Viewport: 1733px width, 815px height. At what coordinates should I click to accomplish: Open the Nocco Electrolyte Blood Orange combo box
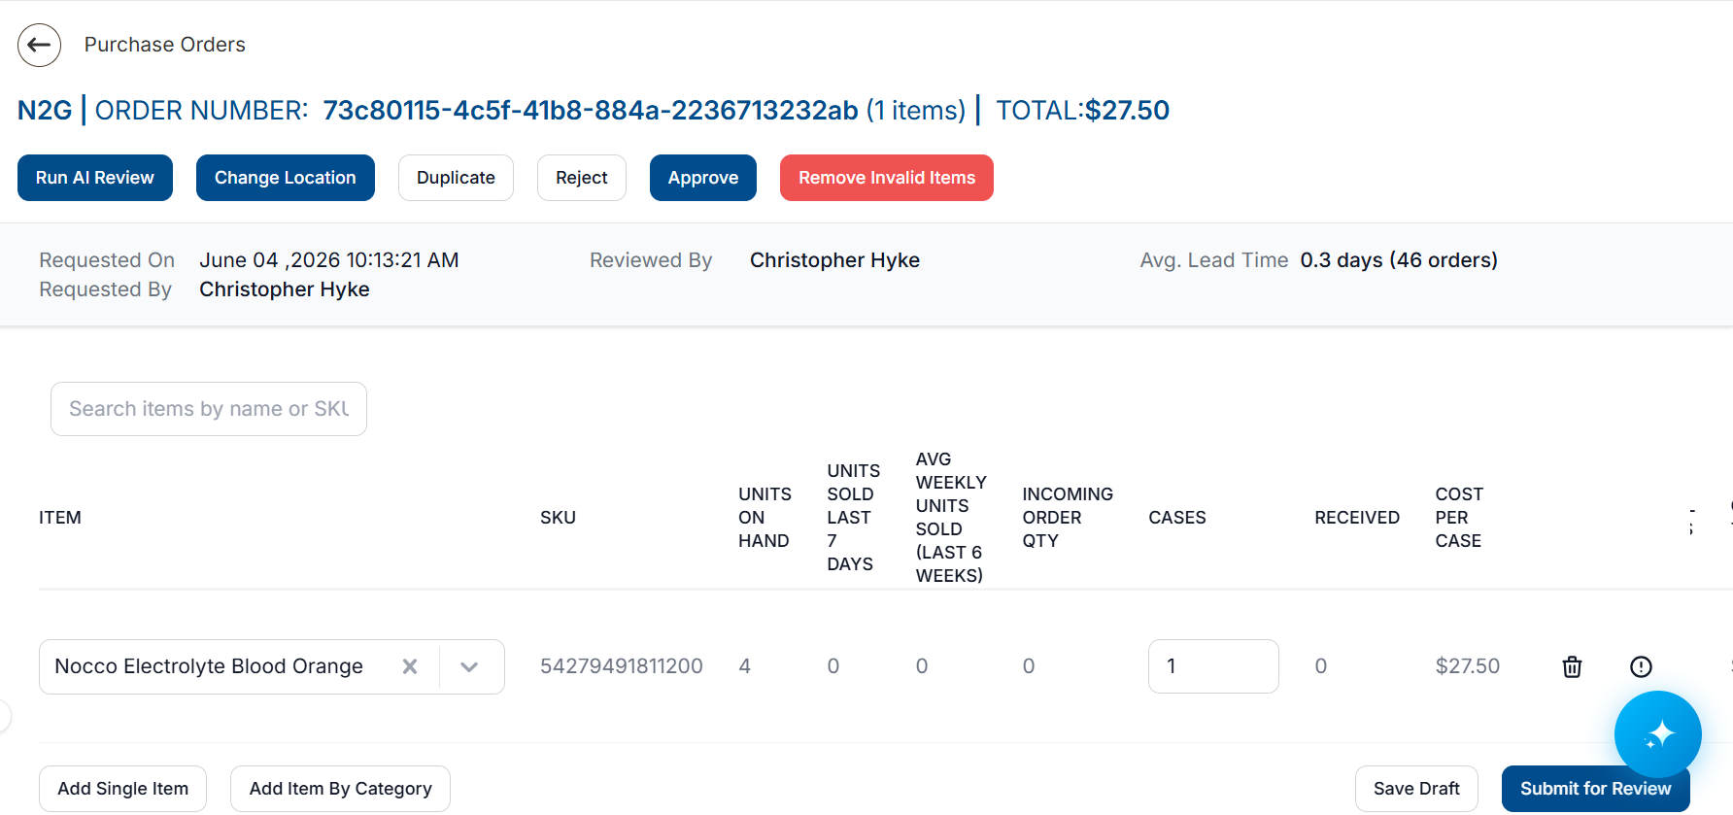pos(272,666)
